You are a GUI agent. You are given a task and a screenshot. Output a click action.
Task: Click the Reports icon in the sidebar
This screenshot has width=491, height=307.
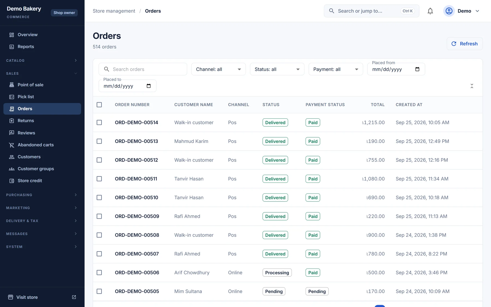point(12,47)
